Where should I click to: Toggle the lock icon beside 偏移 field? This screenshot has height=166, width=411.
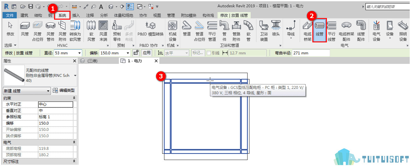pos(136,53)
